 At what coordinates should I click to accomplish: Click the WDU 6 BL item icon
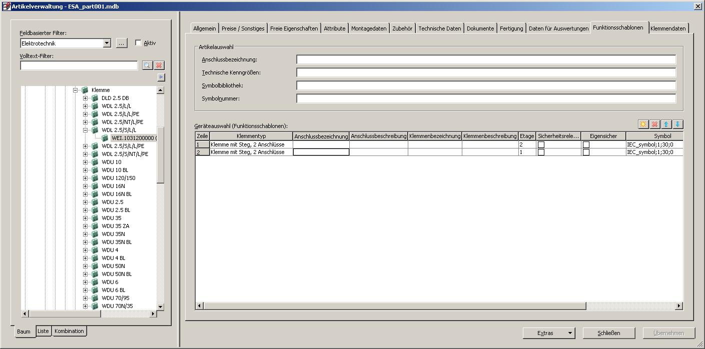95,290
